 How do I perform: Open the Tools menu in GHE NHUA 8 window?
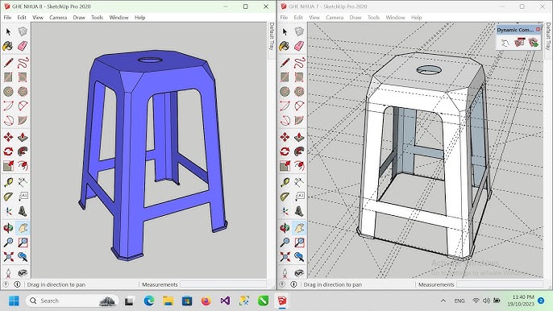(97, 17)
